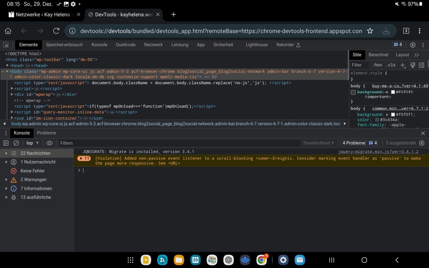Activate the inspect element picker icon
The height and width of the screenshot is (268, 429).
(x=6, y=45)
